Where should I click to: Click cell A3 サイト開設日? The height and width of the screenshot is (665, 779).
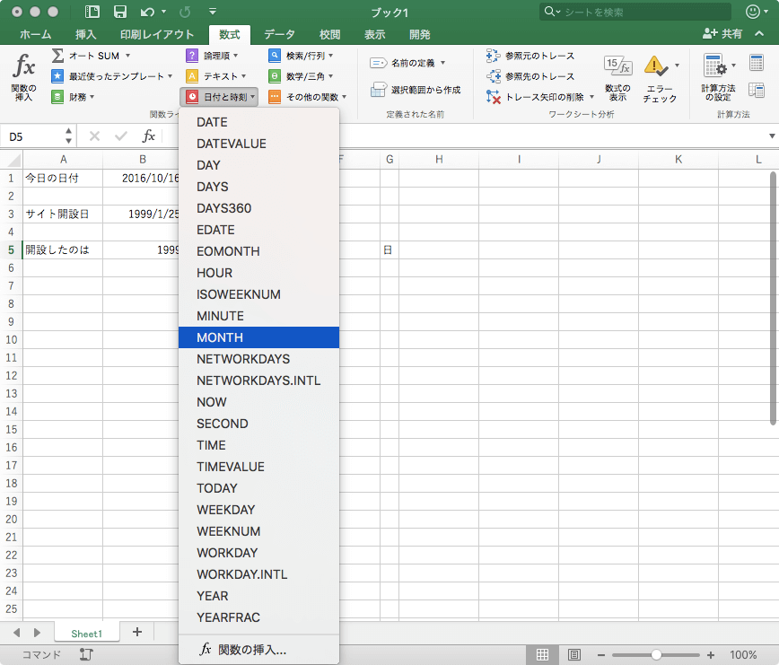point(63,214)
